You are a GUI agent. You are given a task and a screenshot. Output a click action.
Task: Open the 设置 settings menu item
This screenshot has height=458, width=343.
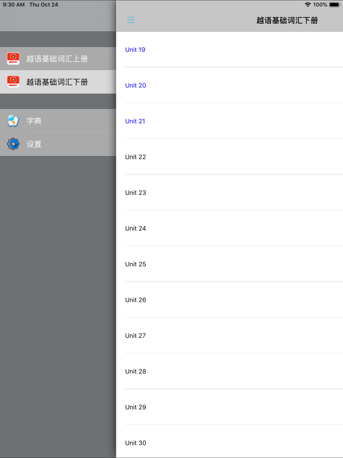(x=58, y=144)
